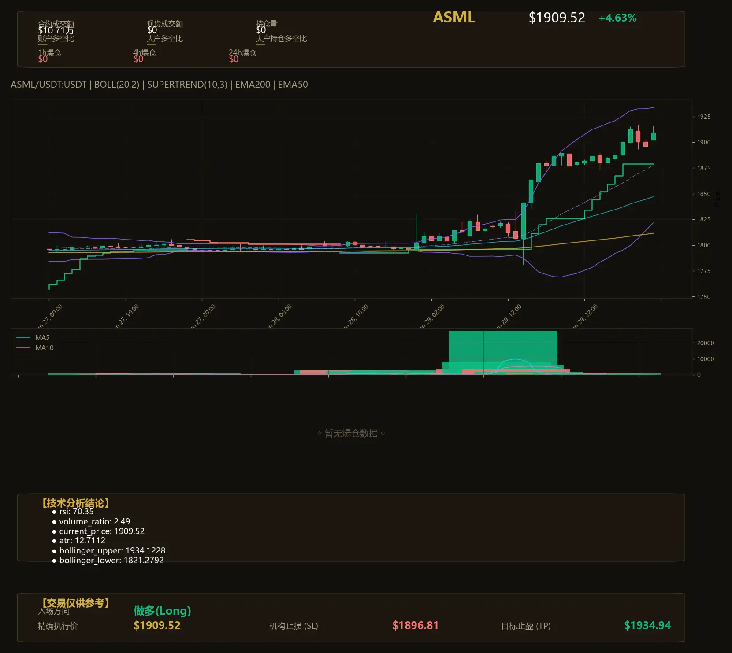Select the +4.63% price change value
The height and width of the screenshot is (653, 732).
pyautogui.click(x=617, y=18)
